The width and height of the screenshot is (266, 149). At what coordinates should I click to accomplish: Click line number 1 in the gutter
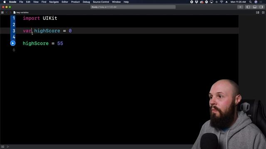click(x=14, y=18)
